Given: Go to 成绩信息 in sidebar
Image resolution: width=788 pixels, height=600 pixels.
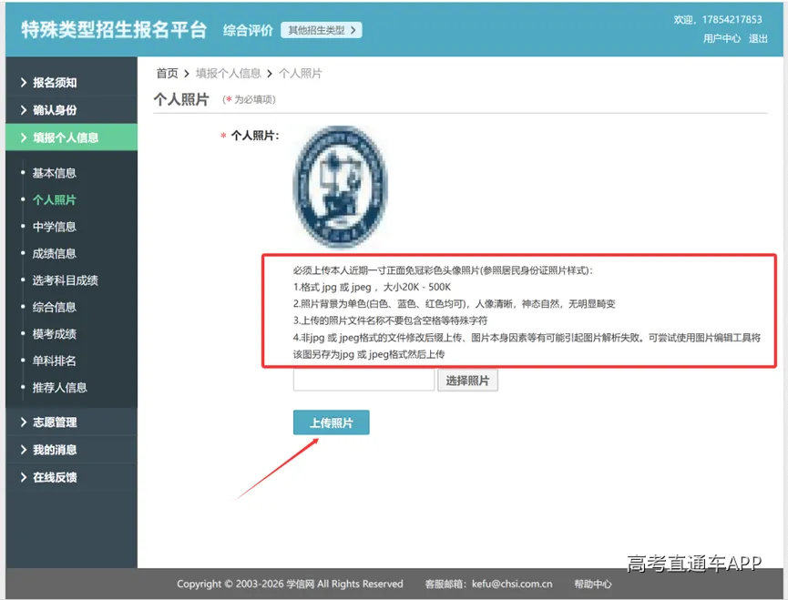Looking at the screenshot, I should (55, 253).
